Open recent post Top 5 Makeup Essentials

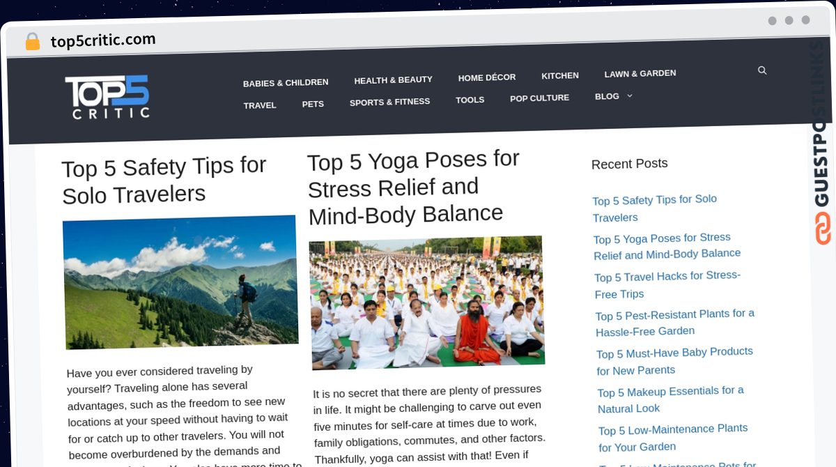point(670,399)
